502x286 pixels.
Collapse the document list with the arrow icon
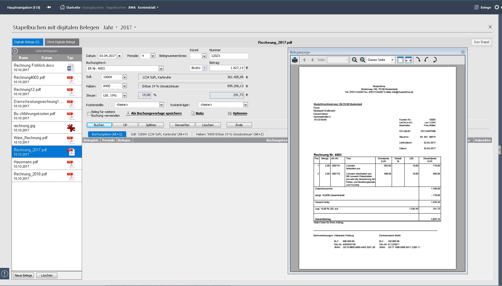coord(15,51)
